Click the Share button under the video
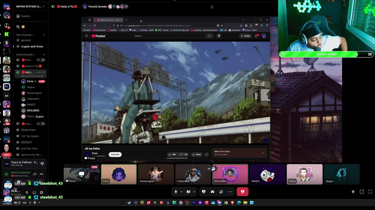This screenshot has height=210, width=375. [x=196, y=154]
